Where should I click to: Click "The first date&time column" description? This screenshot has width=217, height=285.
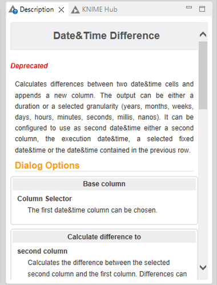tap(93, 210)
